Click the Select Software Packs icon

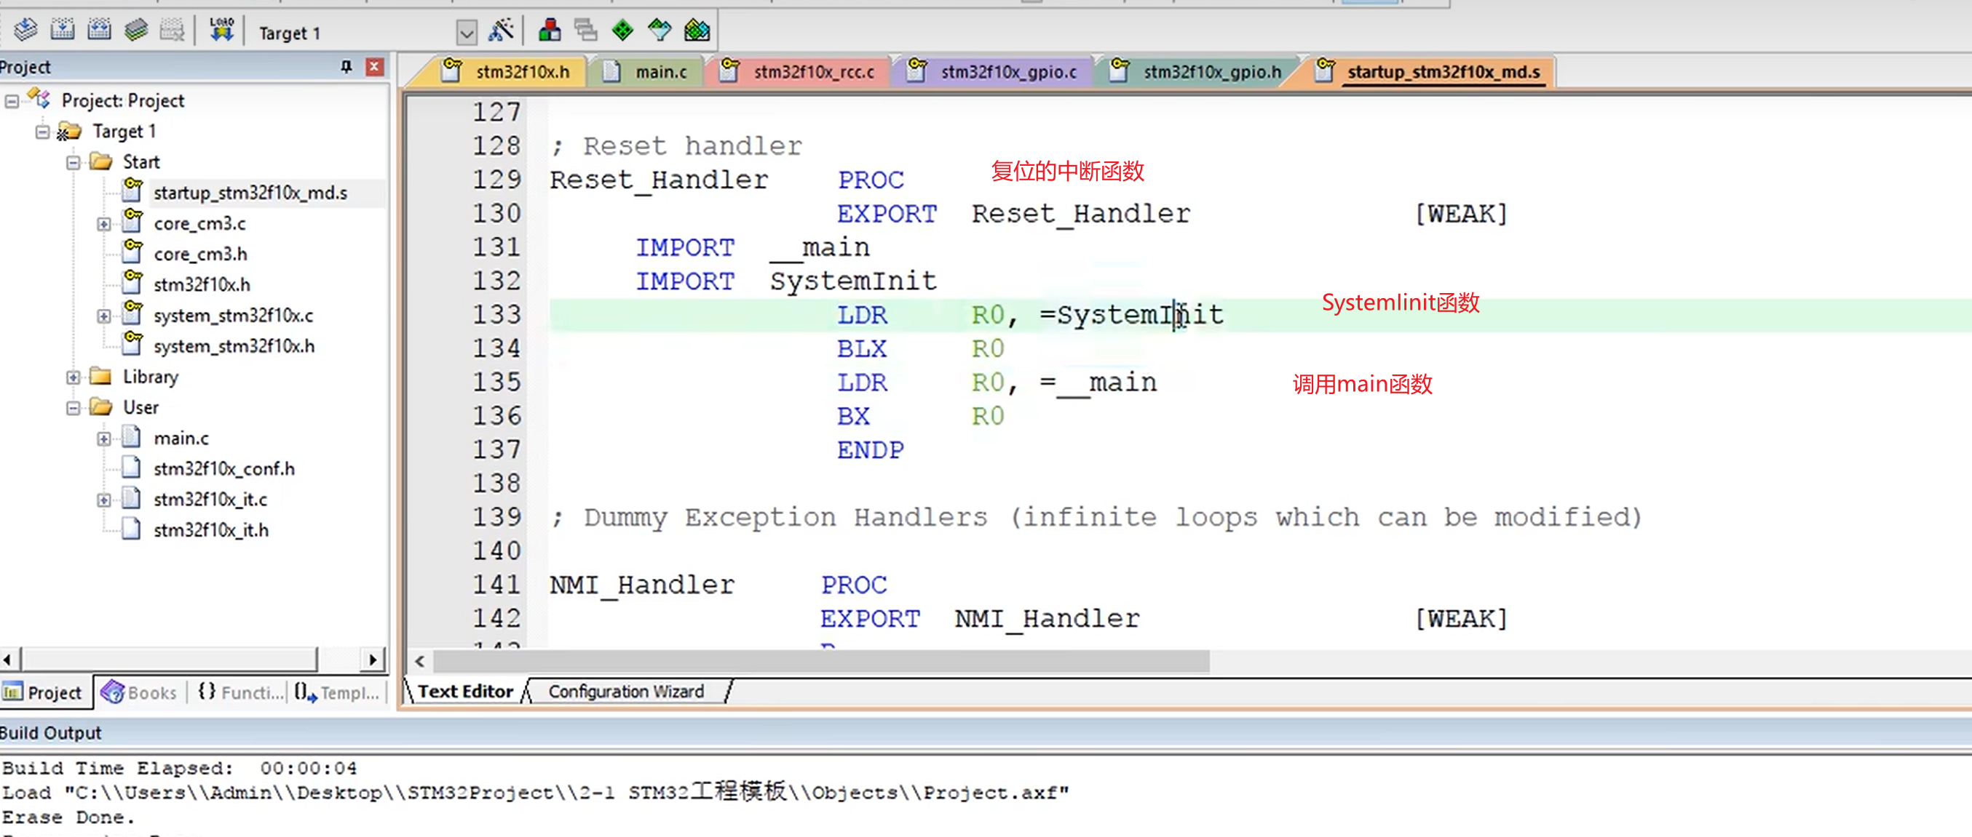pyautogui.click(x=660, y=31)
